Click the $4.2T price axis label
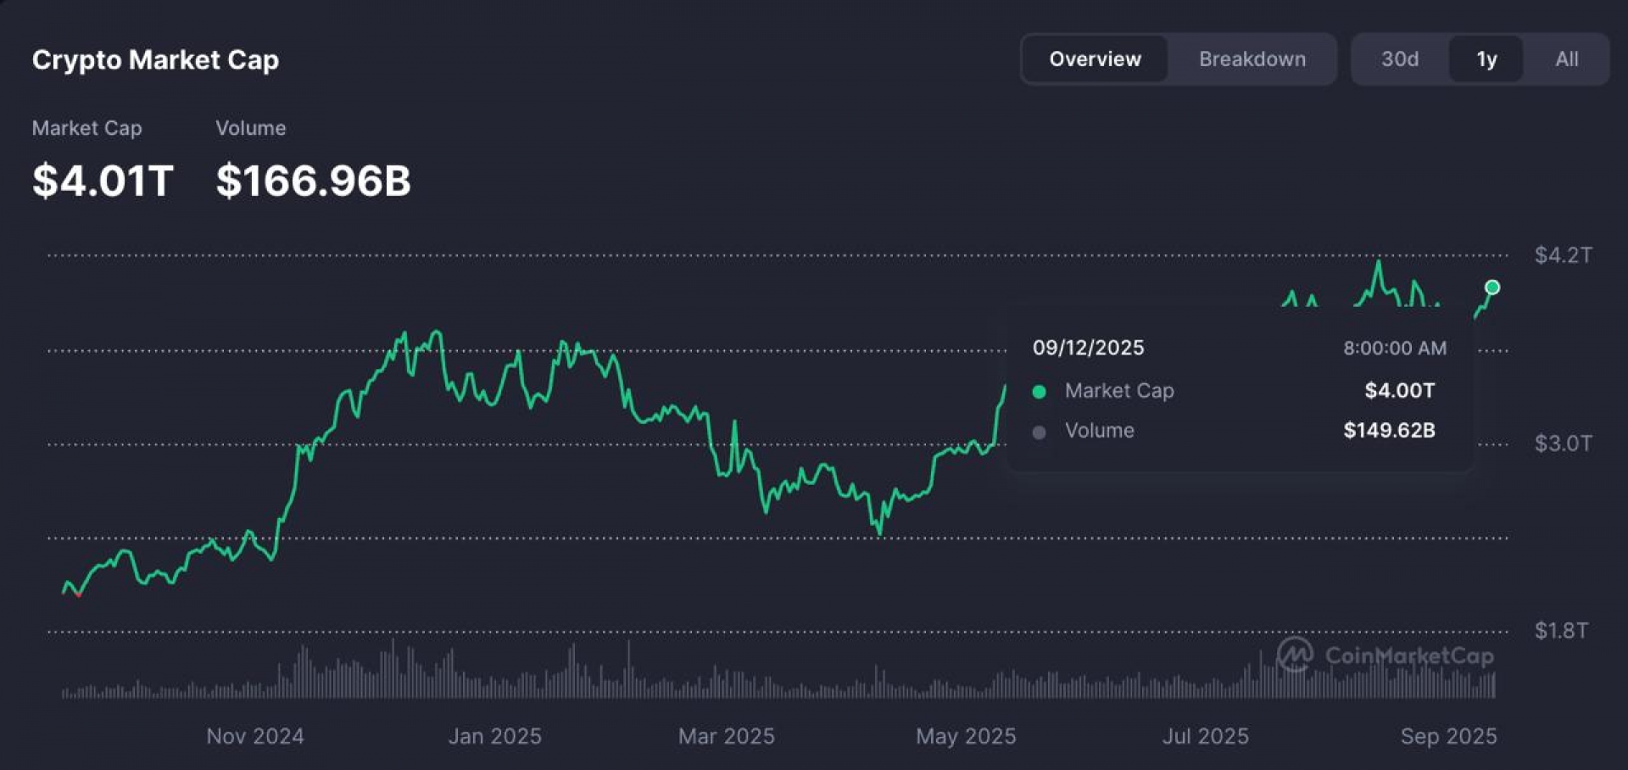 (x=1563, y=255)
